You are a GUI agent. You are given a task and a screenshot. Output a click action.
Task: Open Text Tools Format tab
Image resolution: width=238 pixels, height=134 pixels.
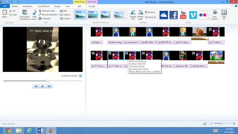(x=92, y=6)
